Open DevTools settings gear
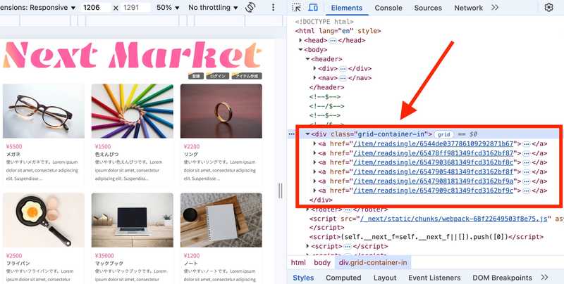This screenshot has width=564, height=284. click(x=549, y=7)
